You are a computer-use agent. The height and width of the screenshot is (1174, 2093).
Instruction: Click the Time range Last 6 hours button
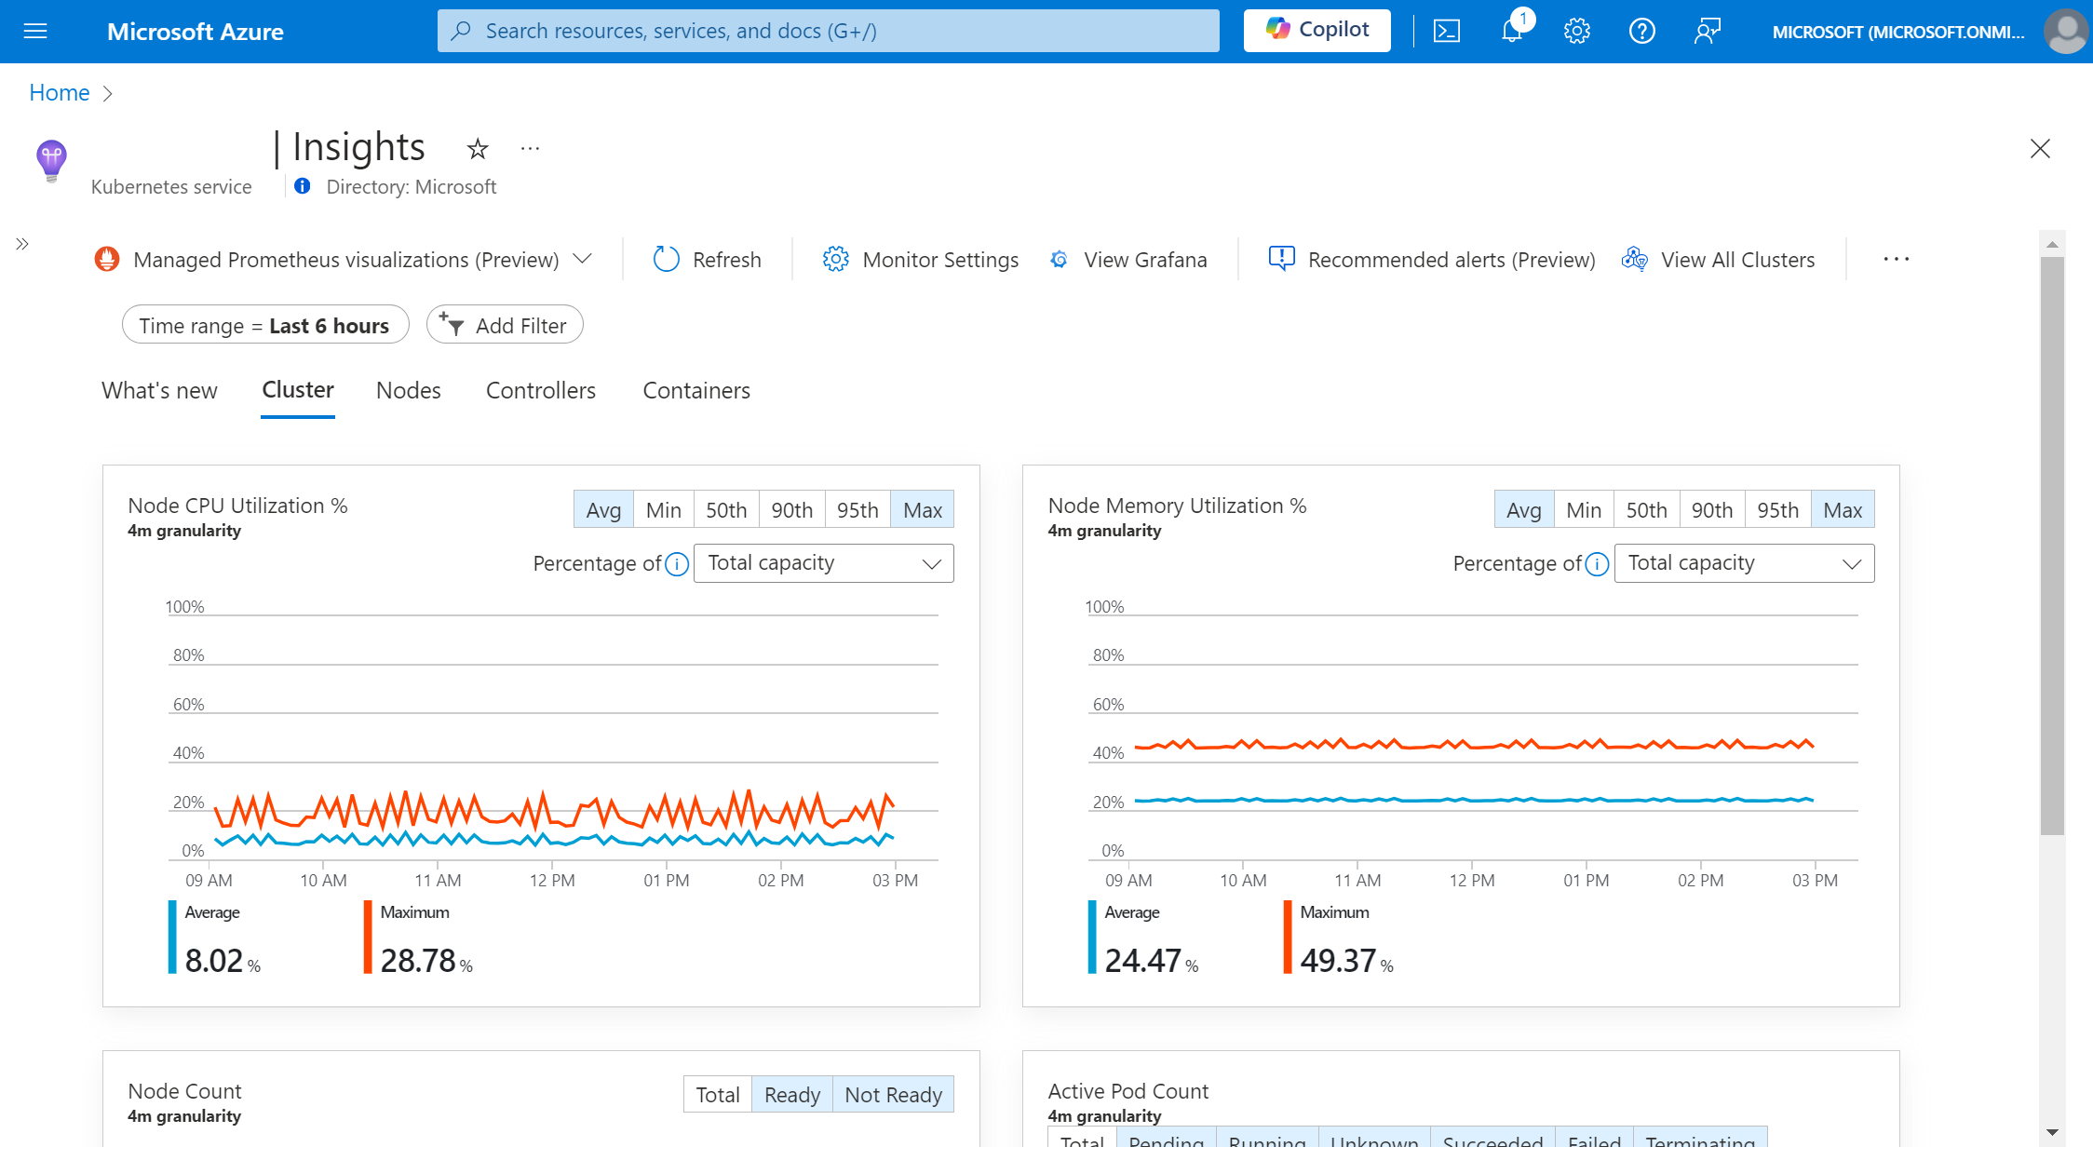pyautogui.click(x=263, y=325)
